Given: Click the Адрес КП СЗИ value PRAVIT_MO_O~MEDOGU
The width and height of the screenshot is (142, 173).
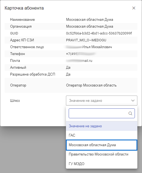Looking at the screenshot, I should coord(86,40).
